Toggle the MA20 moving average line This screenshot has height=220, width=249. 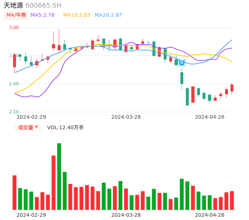pos(108,15)
